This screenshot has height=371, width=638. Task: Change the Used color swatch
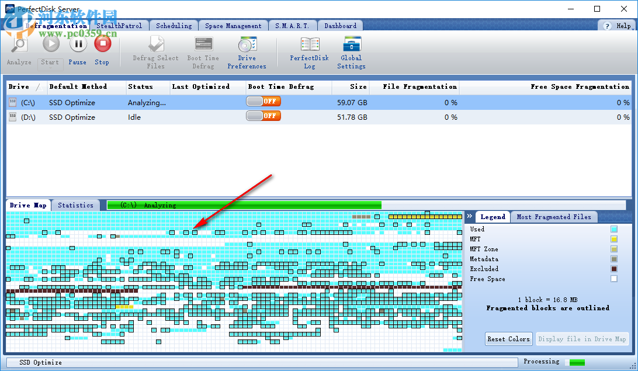[614, 229]
